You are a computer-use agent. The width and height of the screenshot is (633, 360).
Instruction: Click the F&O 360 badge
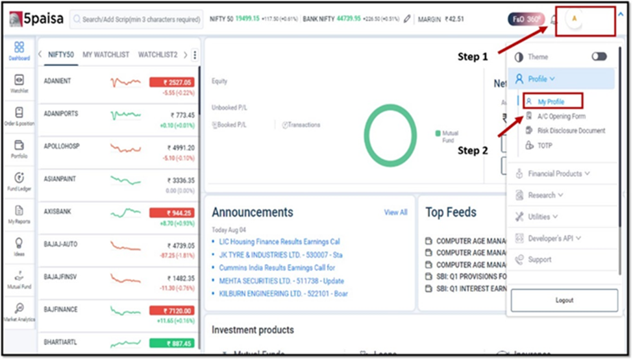pyautogui.click(x=526, y=19)
